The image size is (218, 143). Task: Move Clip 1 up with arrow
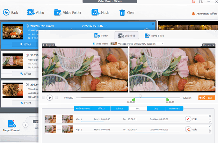(210, 119)
